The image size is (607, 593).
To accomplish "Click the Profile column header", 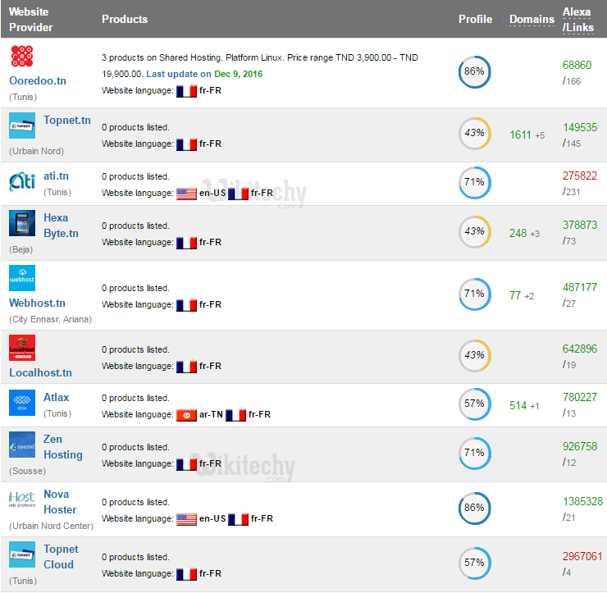I will tap(475, 19).
